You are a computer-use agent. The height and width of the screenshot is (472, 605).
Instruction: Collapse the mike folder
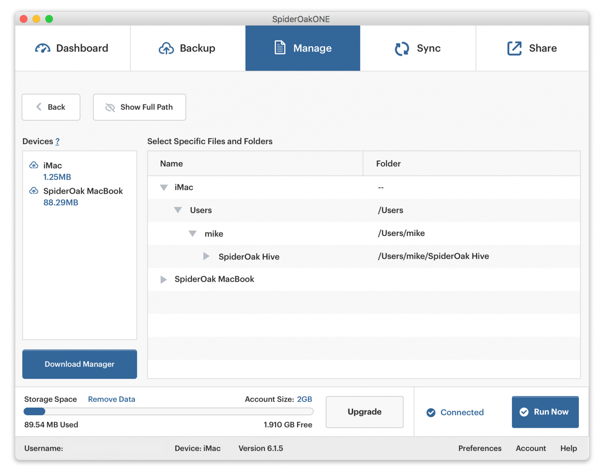192,234
